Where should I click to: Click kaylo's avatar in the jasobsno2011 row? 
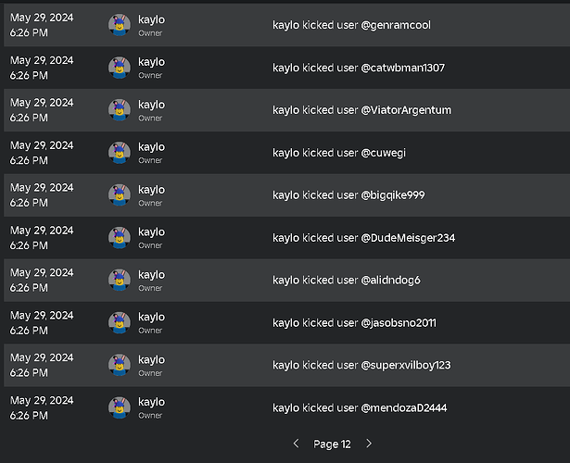[119, 323]
